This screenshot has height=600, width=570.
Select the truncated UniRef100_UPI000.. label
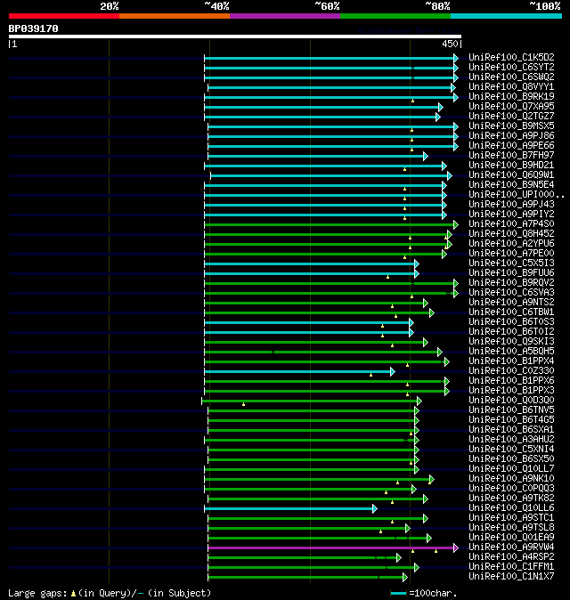pyautogui.click(x=517, y=194)
